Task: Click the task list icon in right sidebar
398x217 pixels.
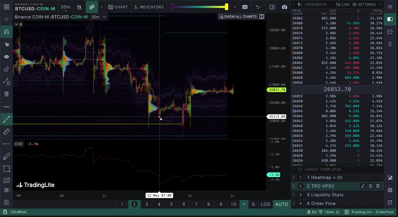Action: (x=390, y=7)
